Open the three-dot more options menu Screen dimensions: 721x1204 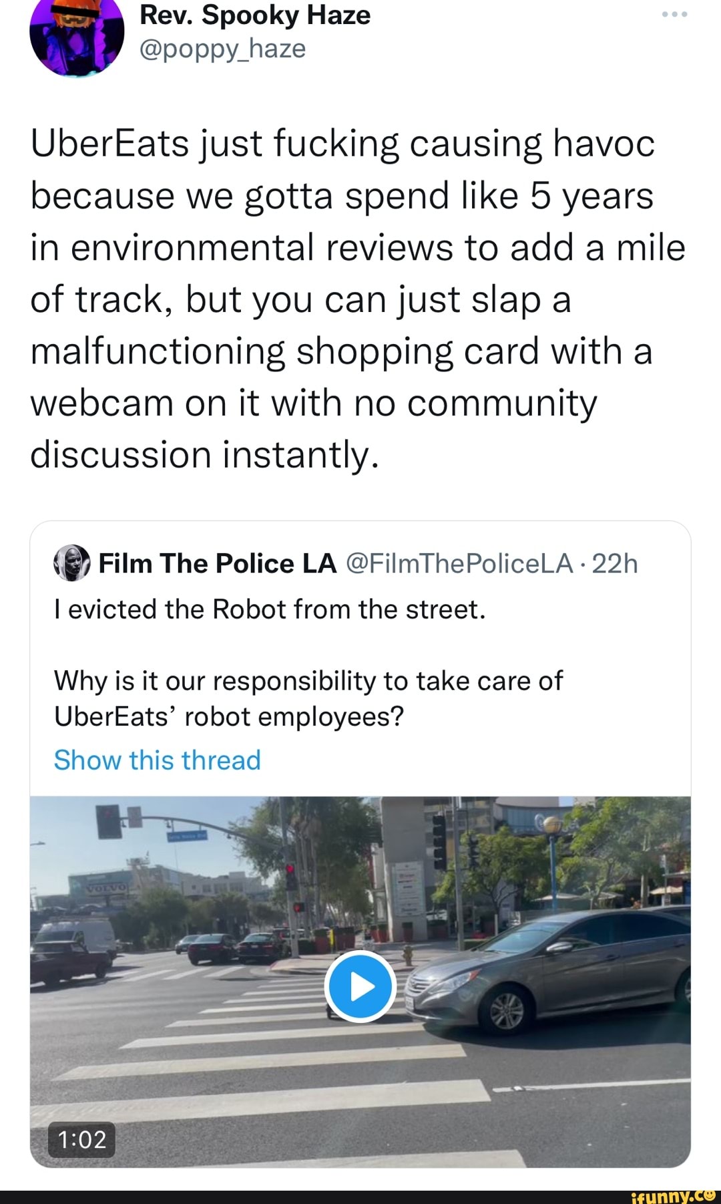[674, 15]
